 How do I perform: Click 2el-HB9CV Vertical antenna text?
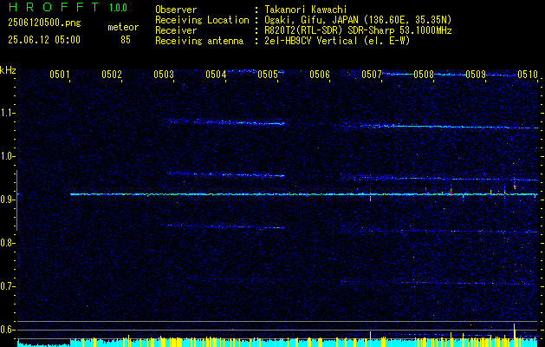(x=337, y=41)
